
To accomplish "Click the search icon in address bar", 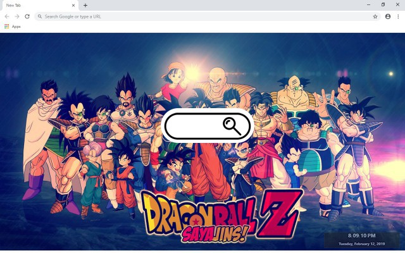I will [39, 16].
